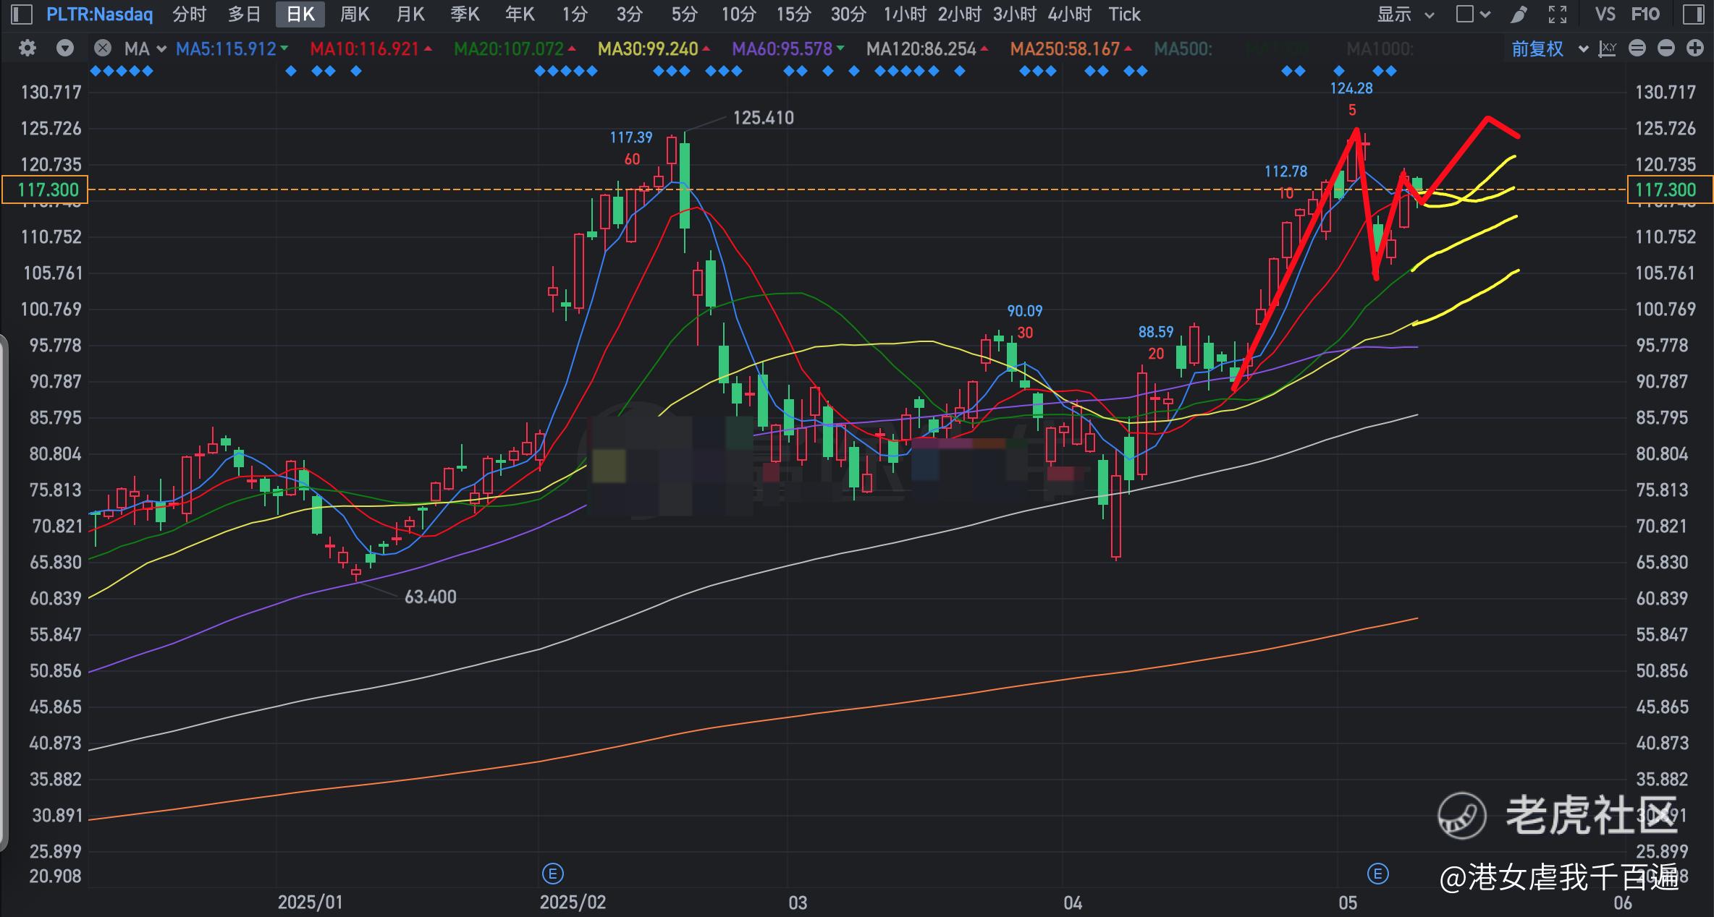Switch to the 3小时 interval

pyautogui.click(x=1014, y=14)
